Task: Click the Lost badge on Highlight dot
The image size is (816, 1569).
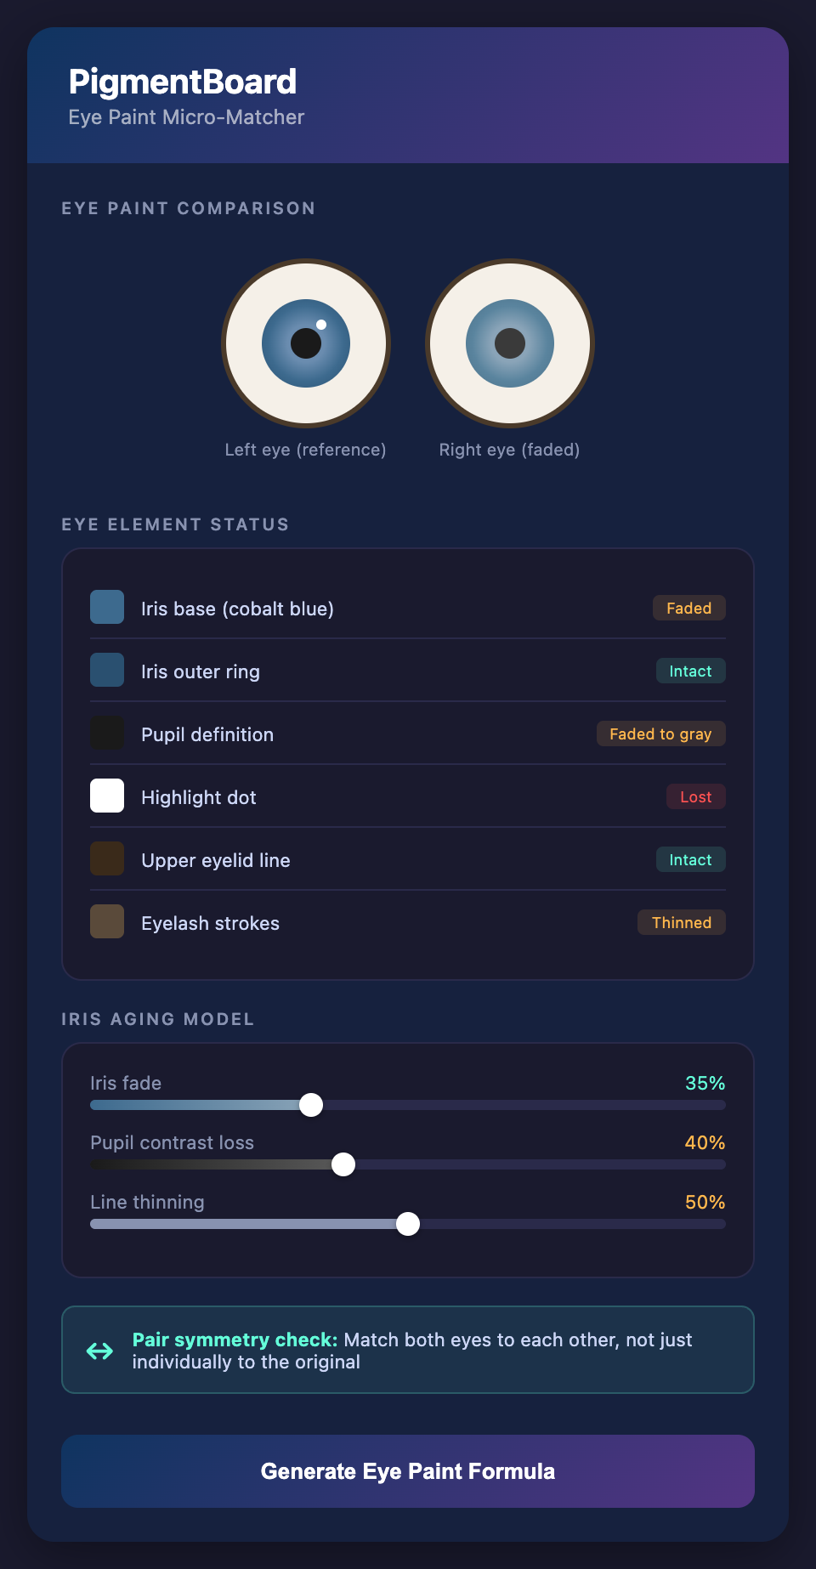Action: 695,796
